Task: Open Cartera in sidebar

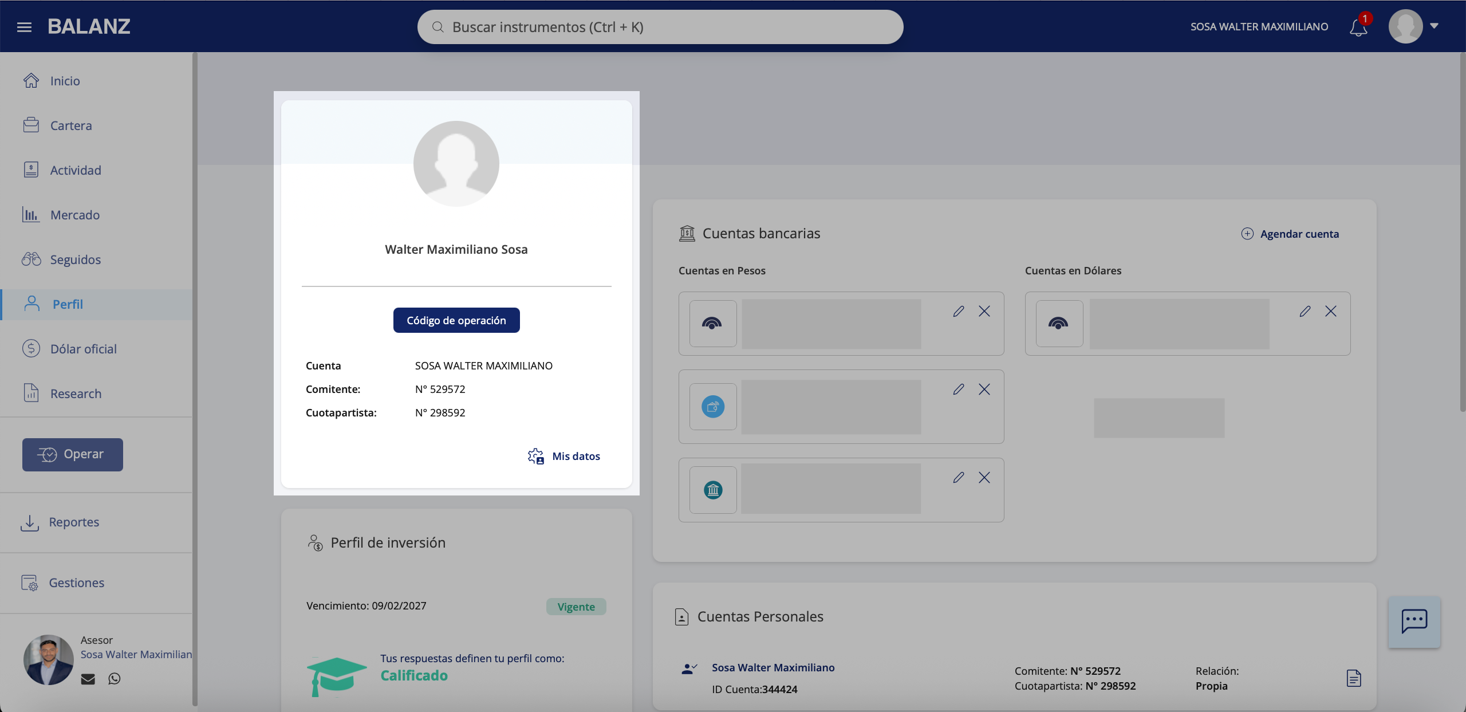Action: pyautogui.click(x=96, y=125)
